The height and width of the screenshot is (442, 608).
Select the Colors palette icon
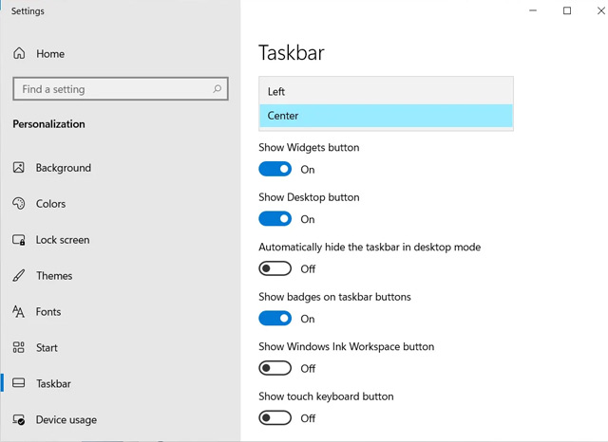tap(19, 203)
